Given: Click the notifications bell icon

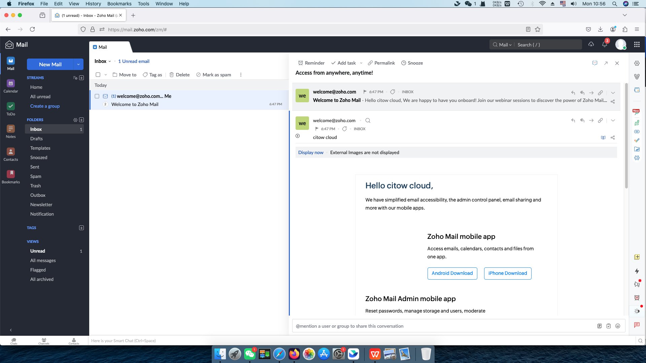Looking at the screenshot, I should point(605,44).
